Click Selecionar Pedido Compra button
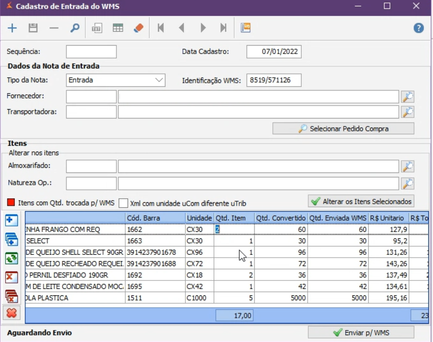 (343, 129)
